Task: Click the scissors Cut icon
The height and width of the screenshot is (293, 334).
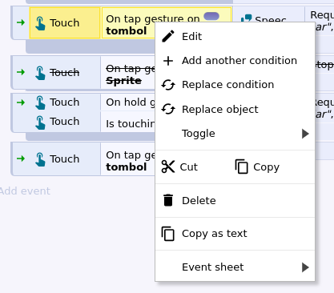Action: pos(168,167)
